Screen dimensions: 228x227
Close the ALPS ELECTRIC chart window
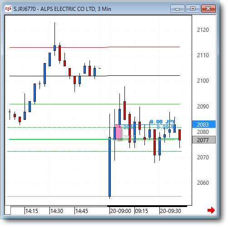pos(208,9)
